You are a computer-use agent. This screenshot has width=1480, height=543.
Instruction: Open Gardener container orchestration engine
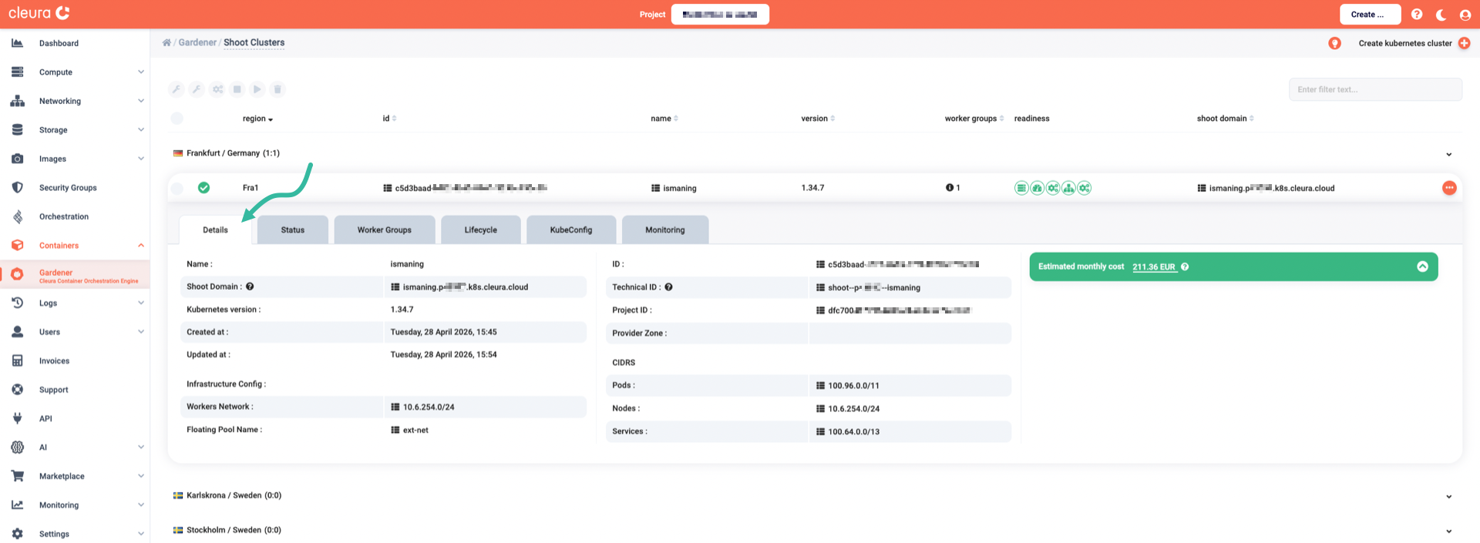pos(75,275)
